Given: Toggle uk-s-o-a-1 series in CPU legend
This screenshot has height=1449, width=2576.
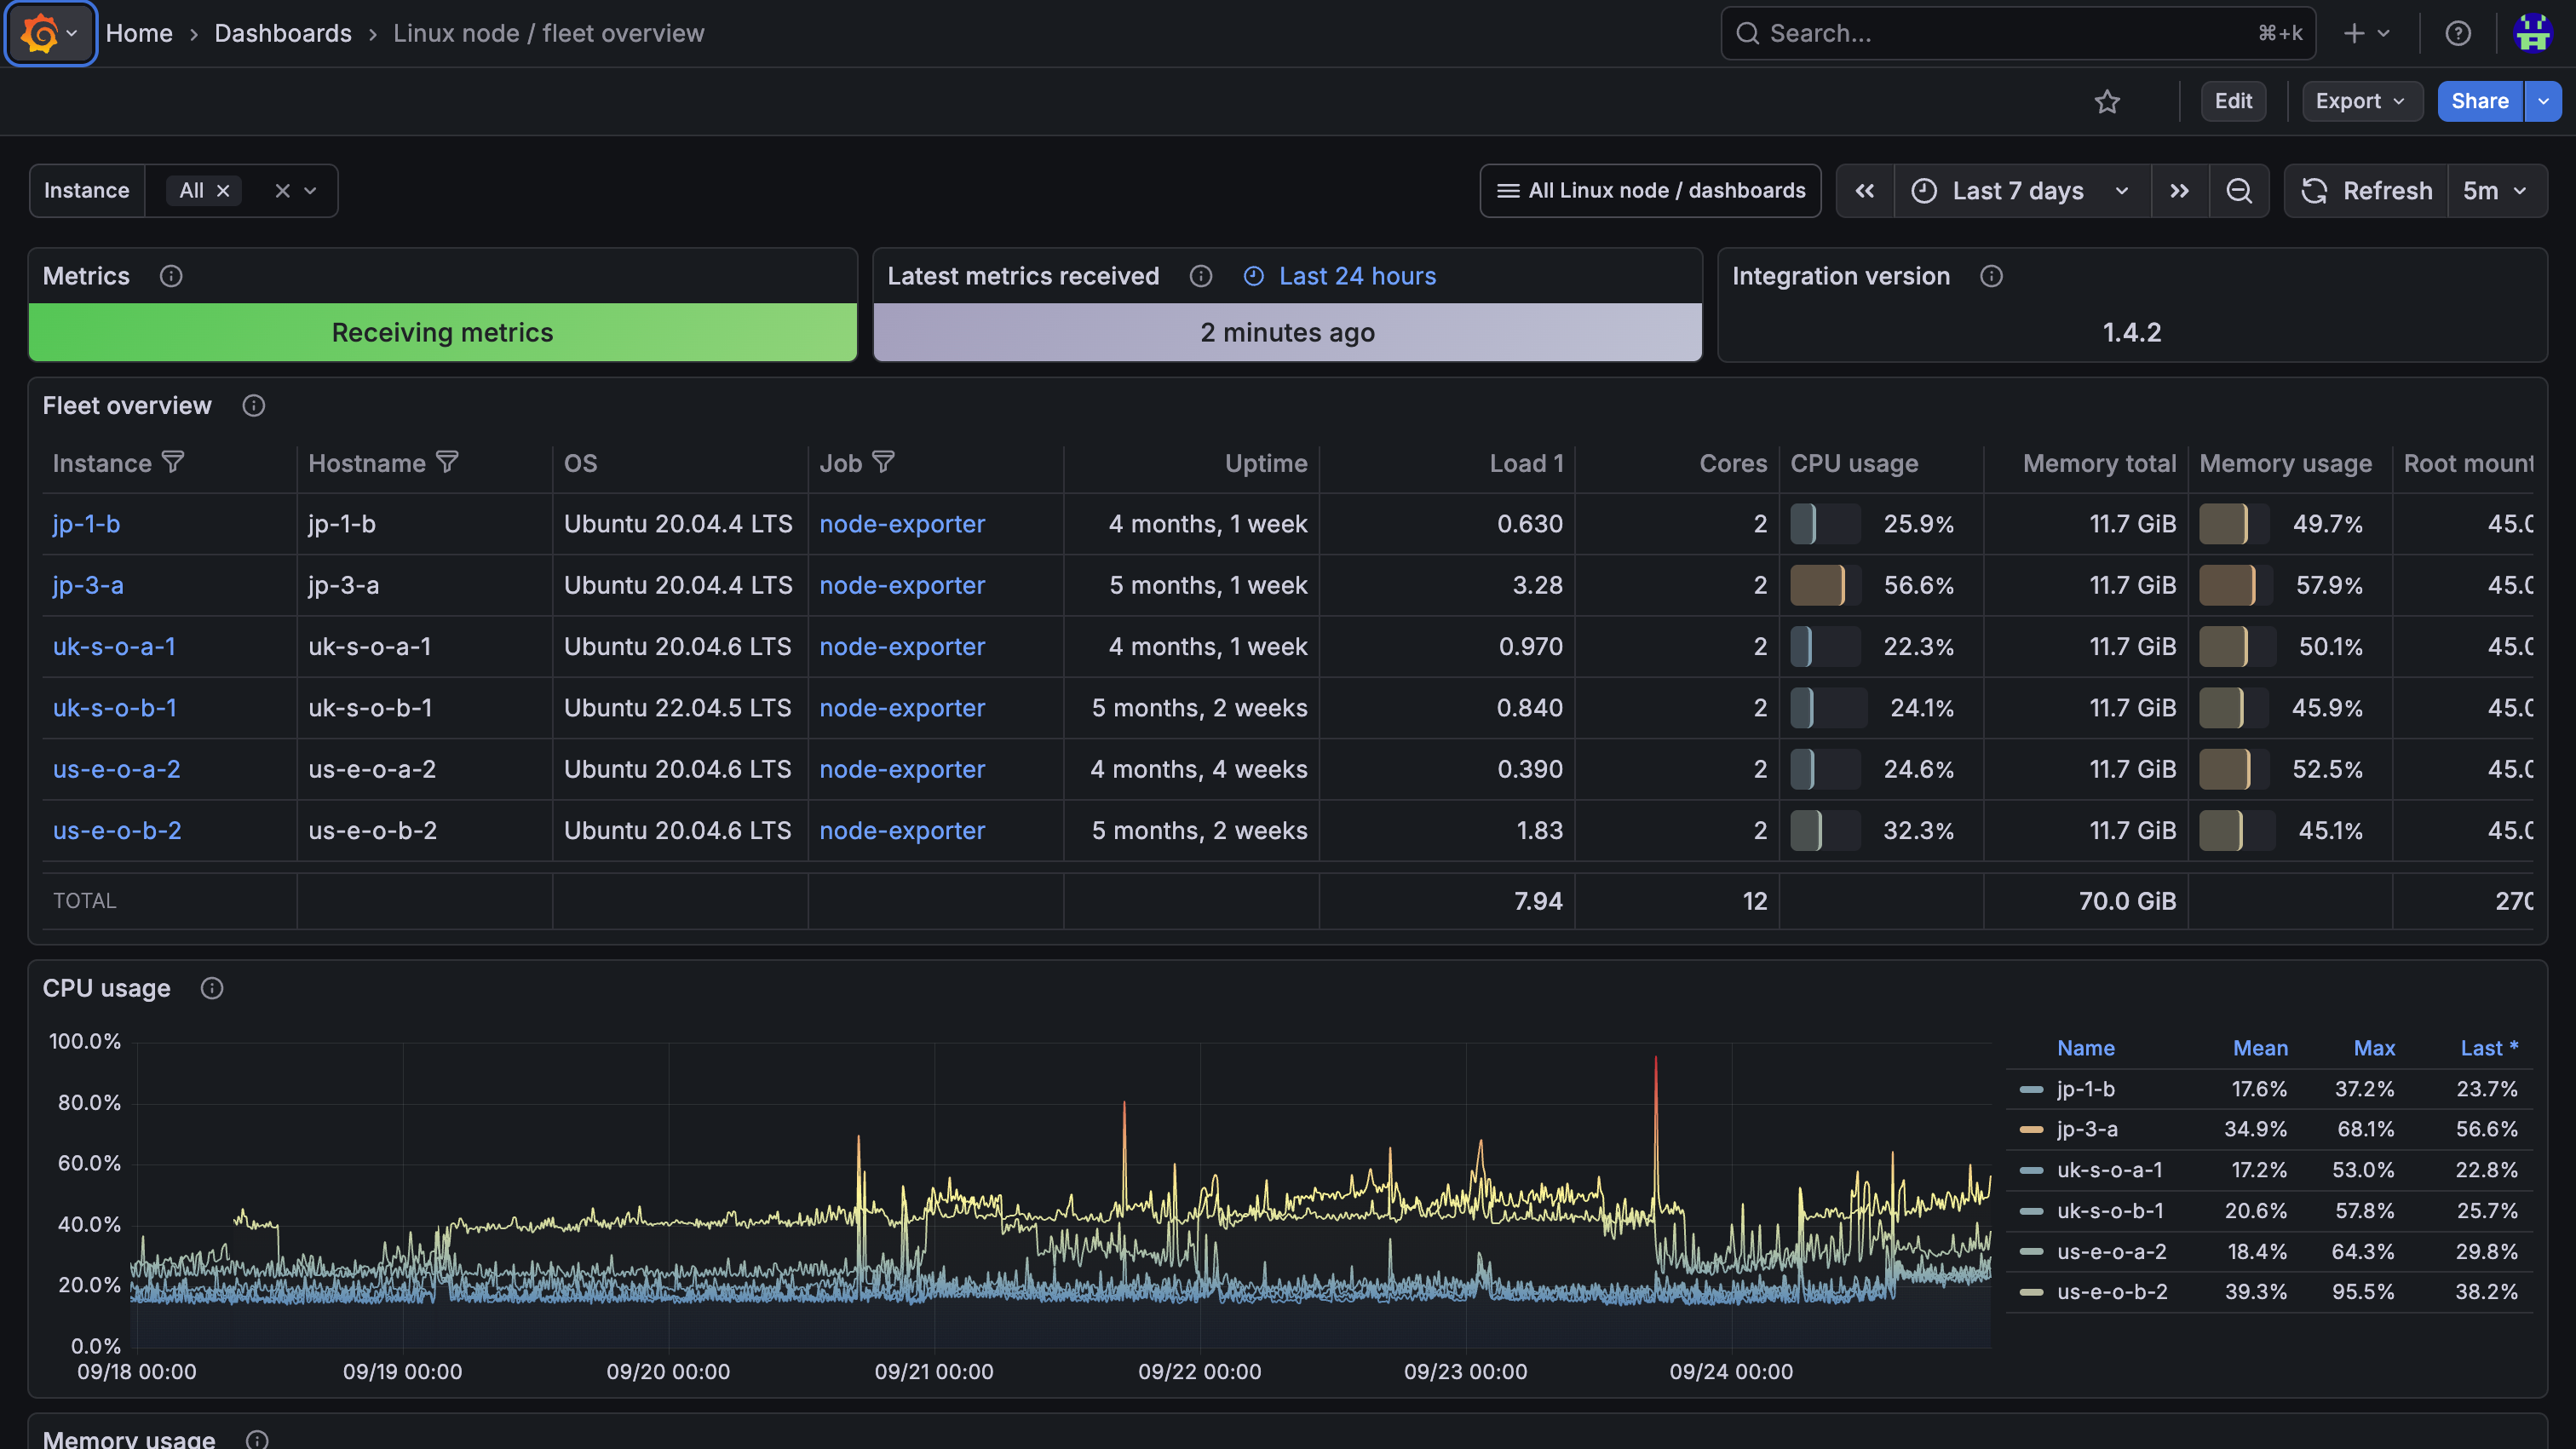Looking at the screenshot, I should [x=2109, y=1170].
